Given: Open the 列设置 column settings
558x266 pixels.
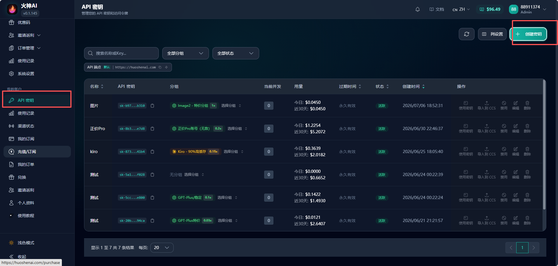Looking at the screenshot, I should click(x=492, y=34).
